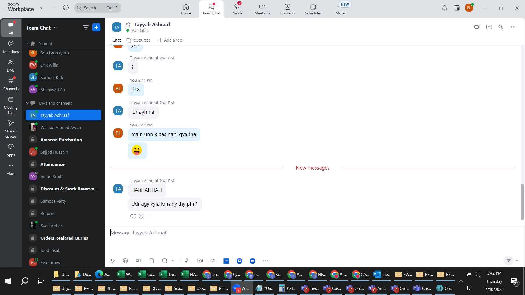Open chat with Erik Wills
The image size is (525, 295).
point(63,65)
